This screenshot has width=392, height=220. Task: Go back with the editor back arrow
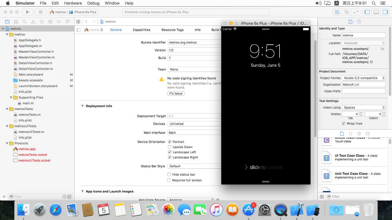(86, 21)
